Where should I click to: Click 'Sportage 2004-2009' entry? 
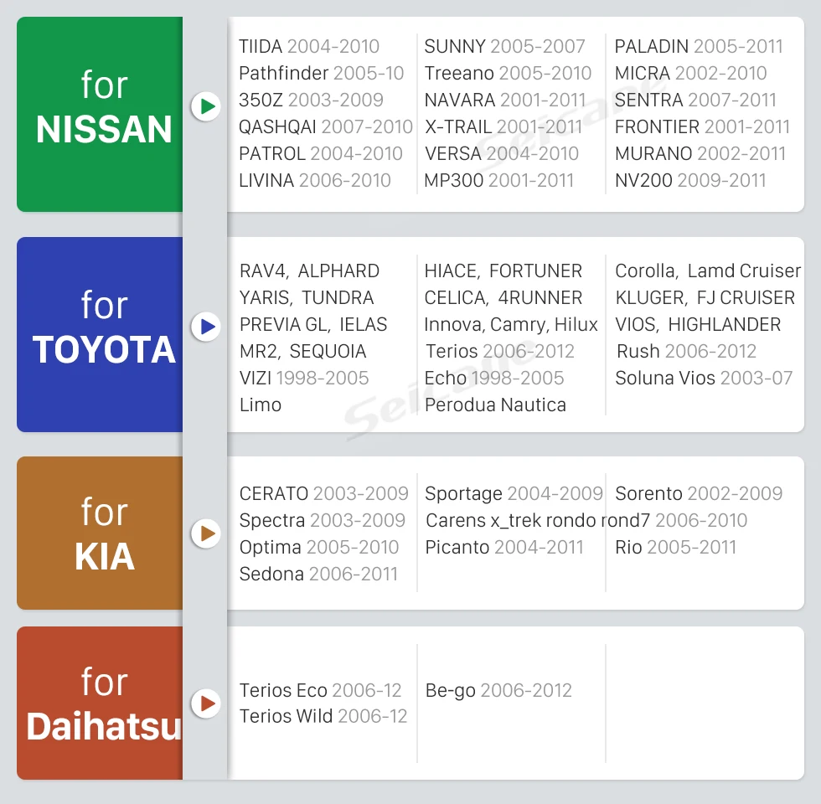(514, 493)
